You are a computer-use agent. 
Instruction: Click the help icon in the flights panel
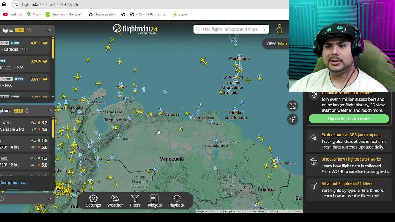(29, 30)
